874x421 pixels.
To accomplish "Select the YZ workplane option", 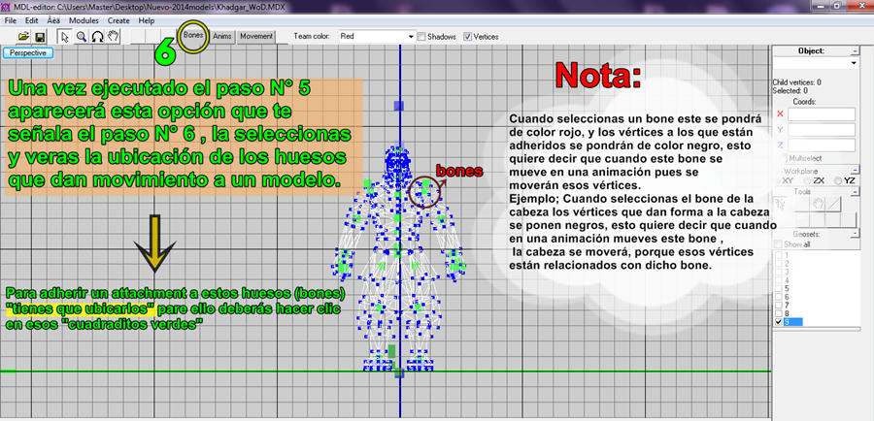I will point(838,180).
